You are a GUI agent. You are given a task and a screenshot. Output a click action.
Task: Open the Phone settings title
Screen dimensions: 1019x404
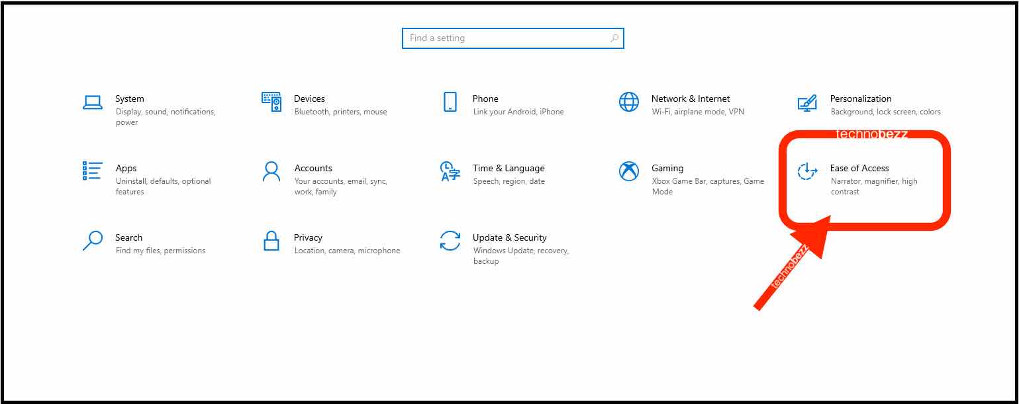click(485, 99)
